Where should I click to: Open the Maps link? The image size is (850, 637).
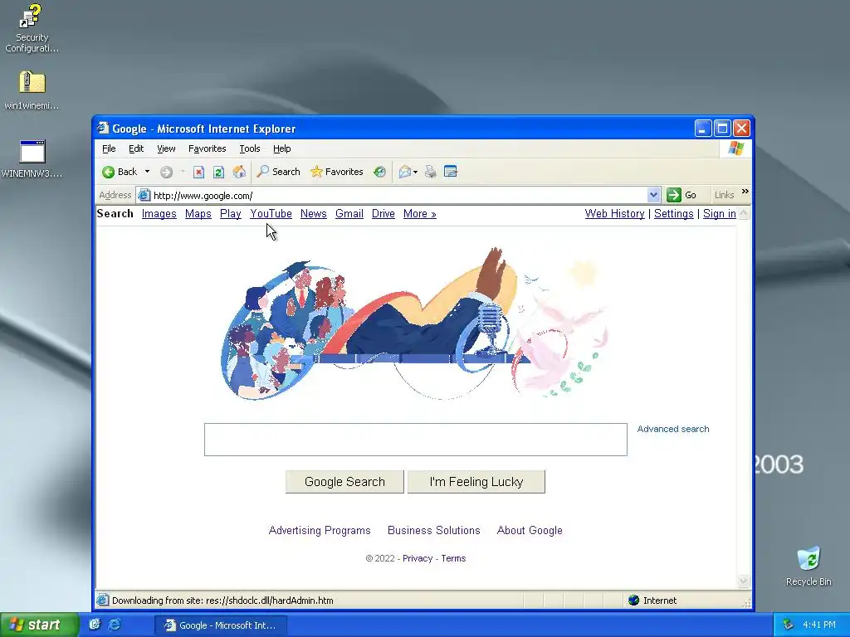coord(198,213)
